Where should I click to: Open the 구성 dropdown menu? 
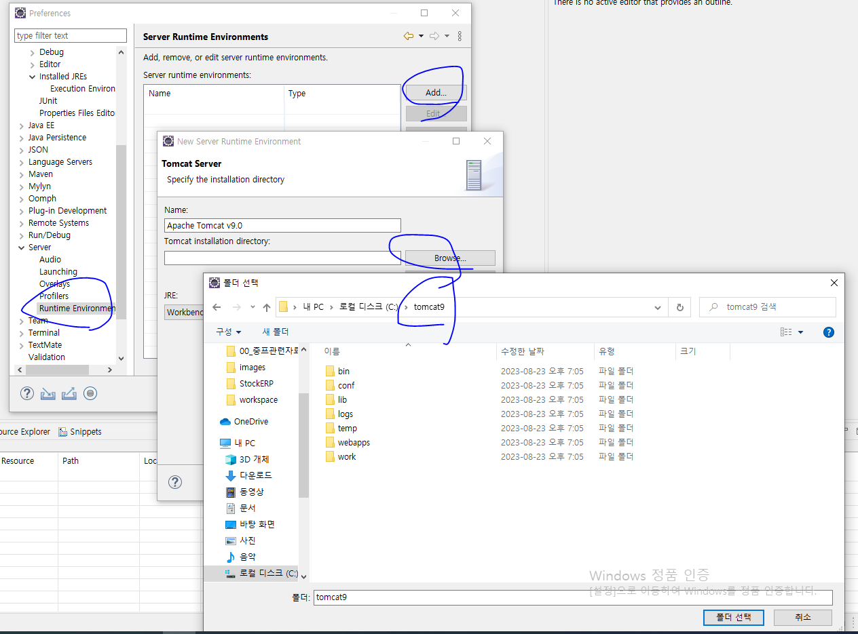(227, 332)
